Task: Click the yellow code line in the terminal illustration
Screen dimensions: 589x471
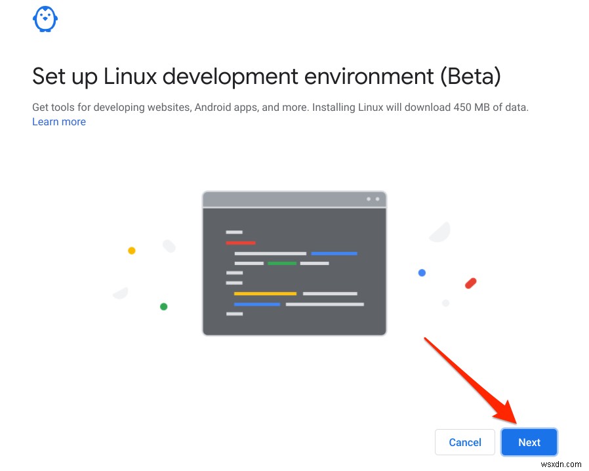Action: pos(264,294)
